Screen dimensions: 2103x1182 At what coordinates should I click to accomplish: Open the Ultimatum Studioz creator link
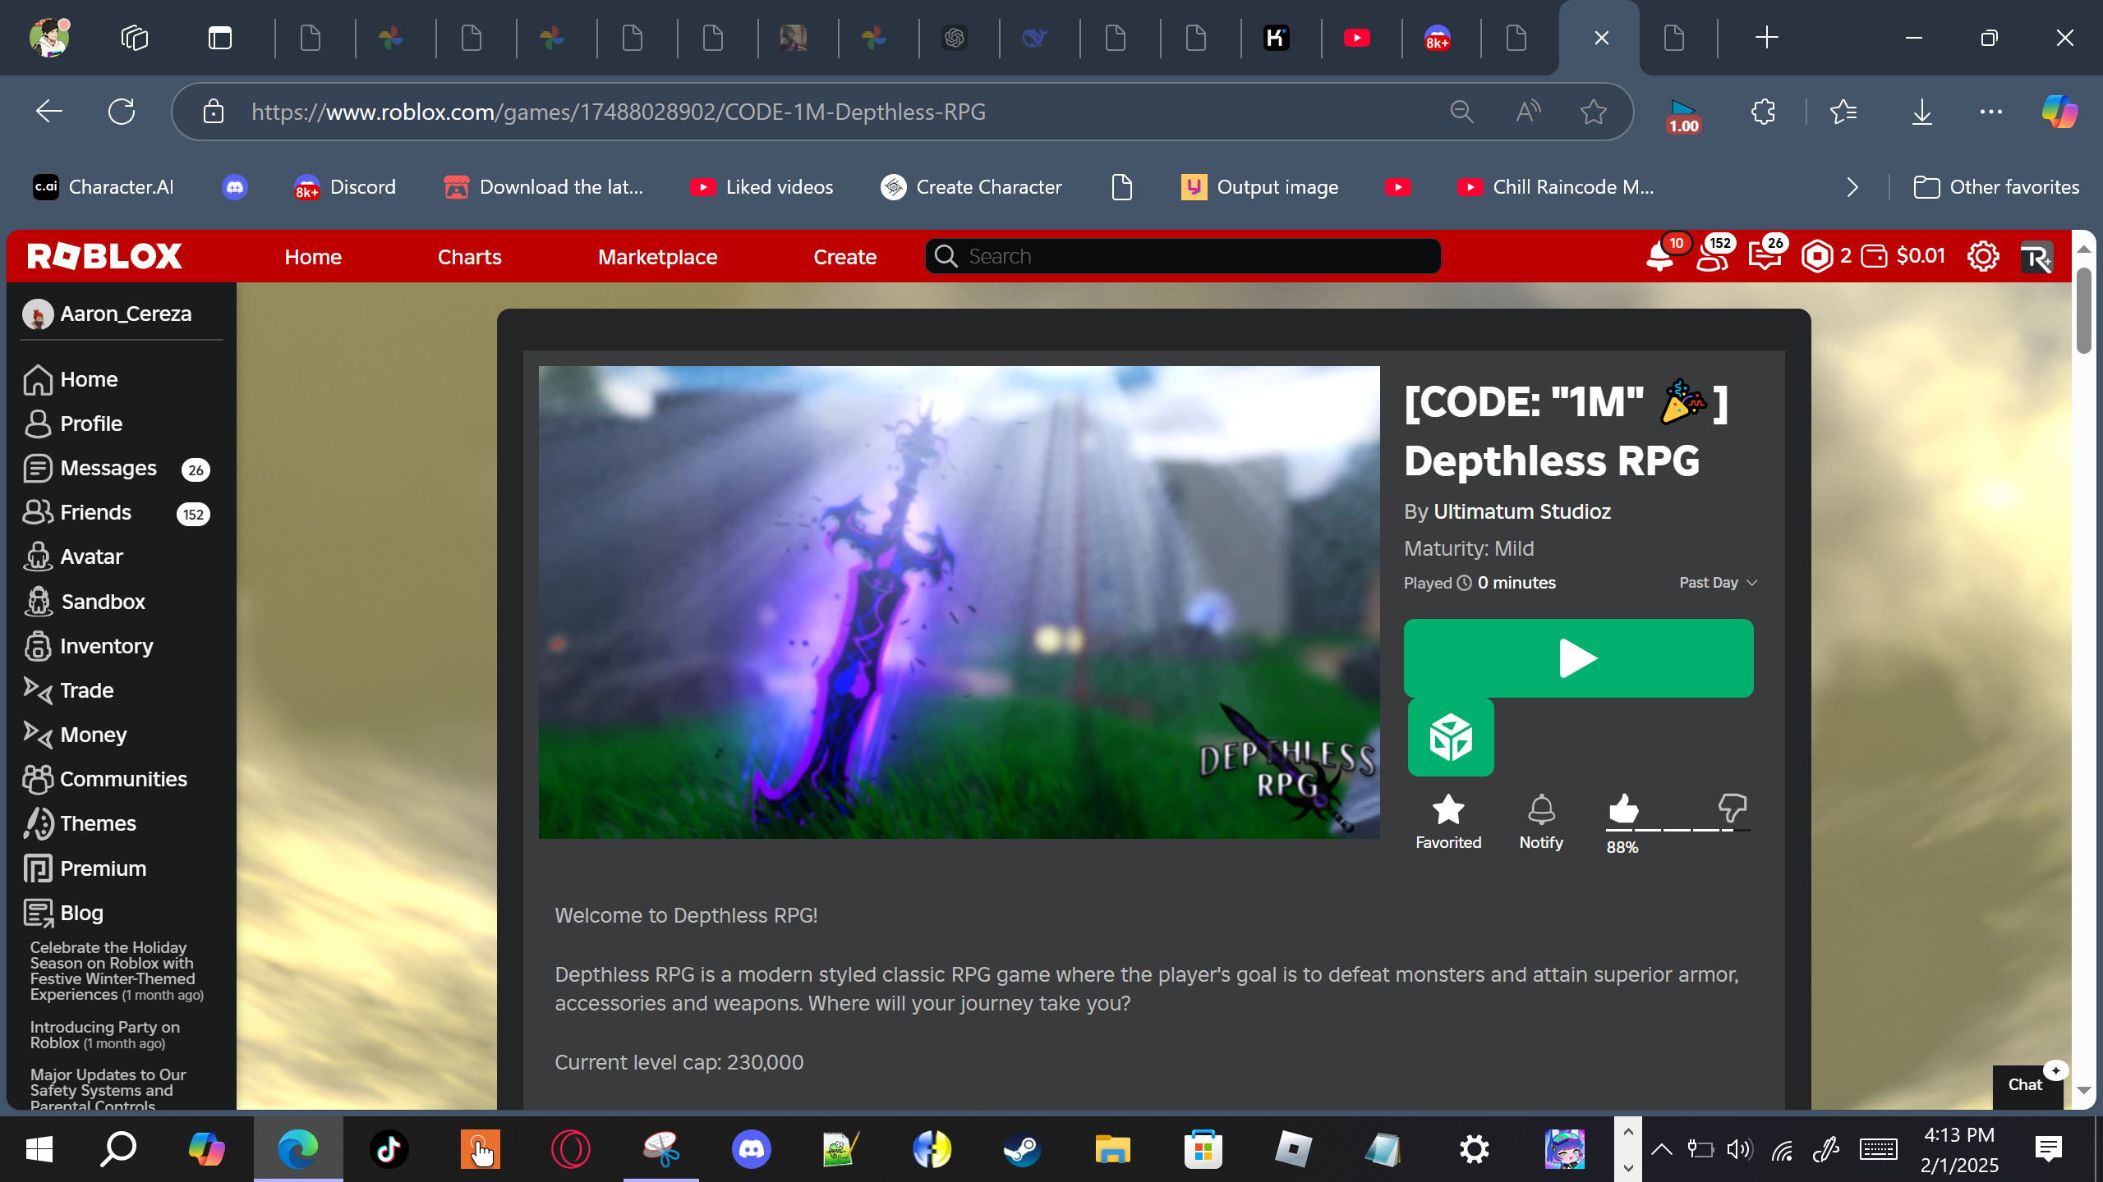1521,511
